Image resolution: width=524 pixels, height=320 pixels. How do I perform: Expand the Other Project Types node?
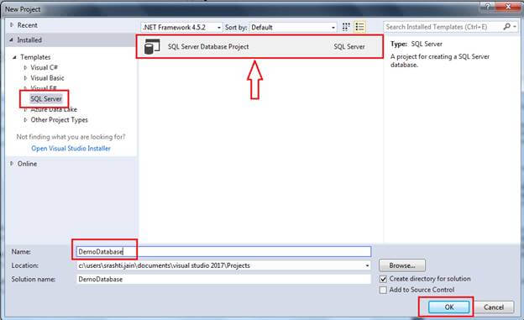click(x=25, y=120)
